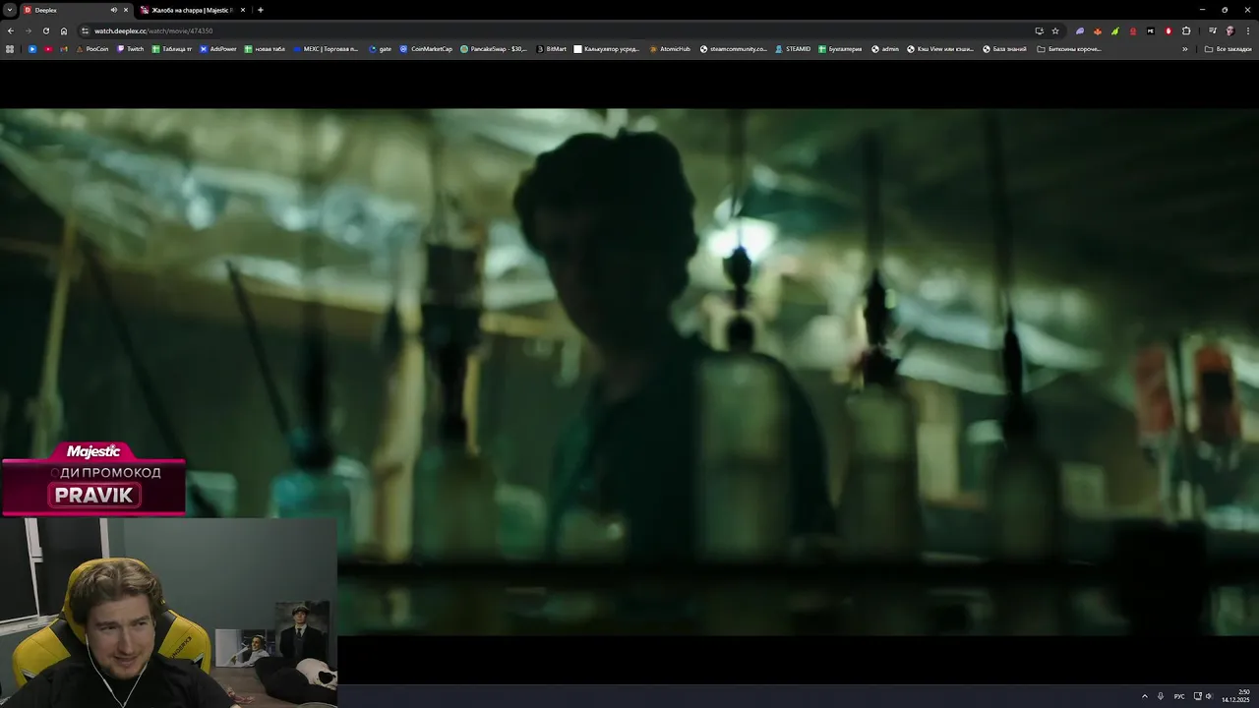Open the clock showing 2:50

1236,696
